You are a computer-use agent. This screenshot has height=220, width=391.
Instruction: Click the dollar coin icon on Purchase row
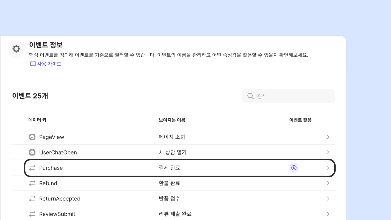(294, 168)
